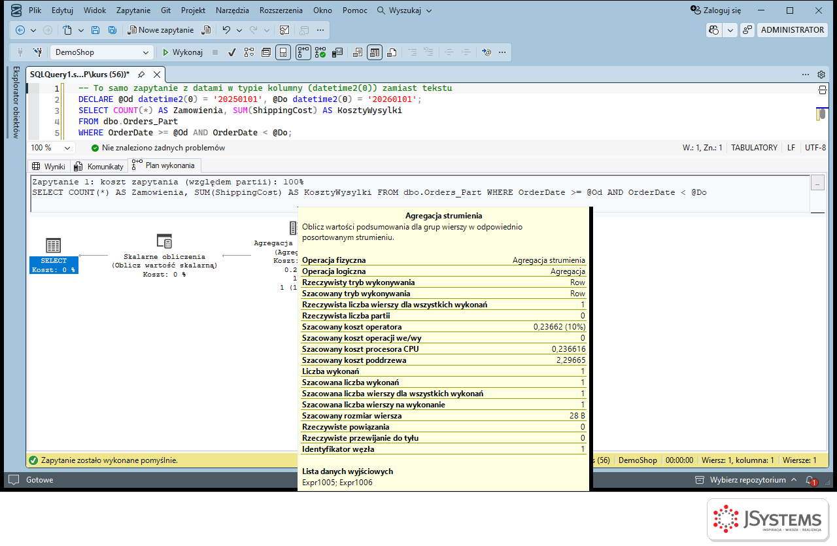
Task: Click the Parse checkmark icon
Action: pos(231,52)
